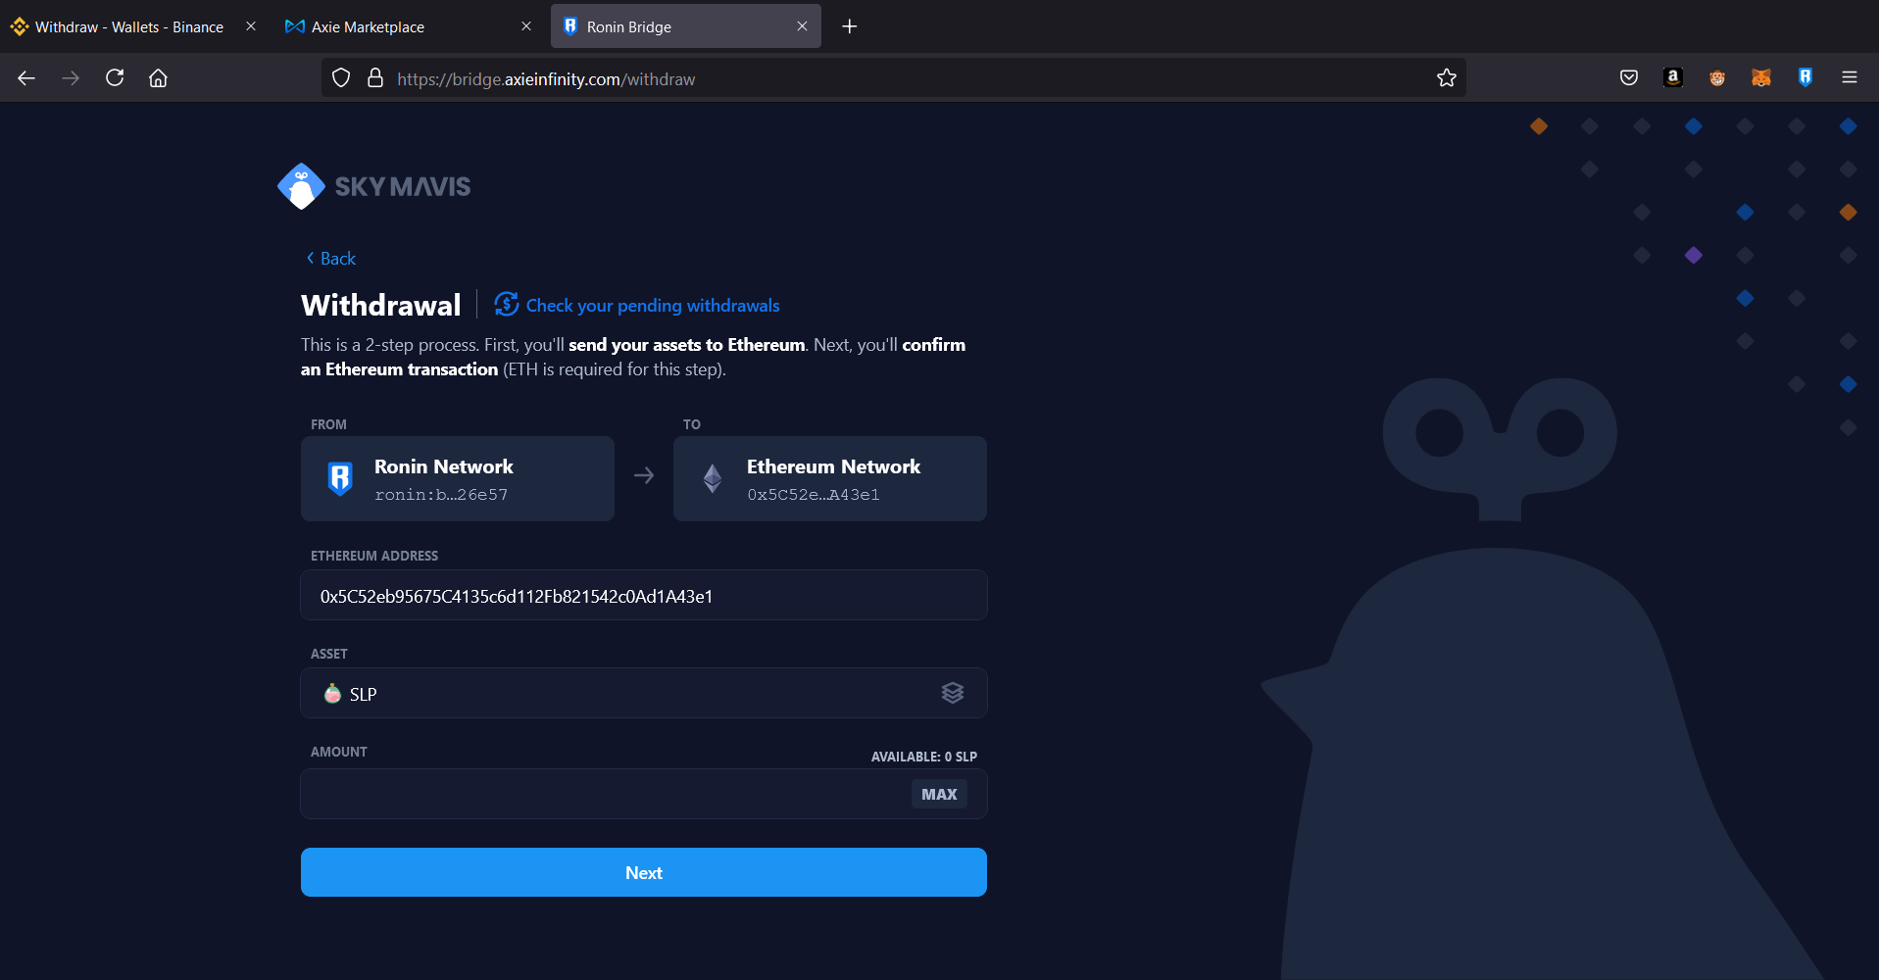
Task: Switch to the Withdraw - Wallets - Binance tab
Action: (x=129, y=27)
